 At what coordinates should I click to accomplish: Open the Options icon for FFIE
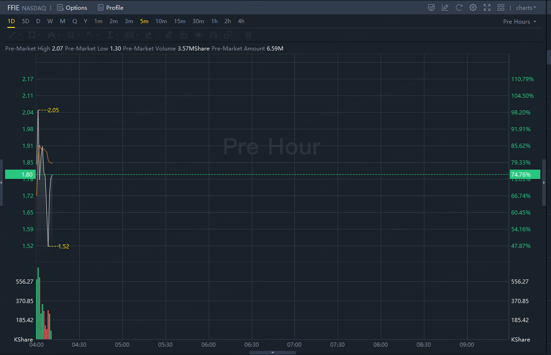[x=60, y=7]
